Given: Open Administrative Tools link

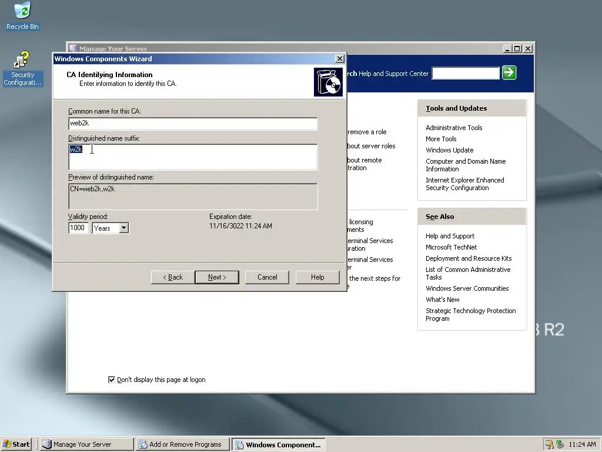Looking at the screenshot, I should point(454,128).
